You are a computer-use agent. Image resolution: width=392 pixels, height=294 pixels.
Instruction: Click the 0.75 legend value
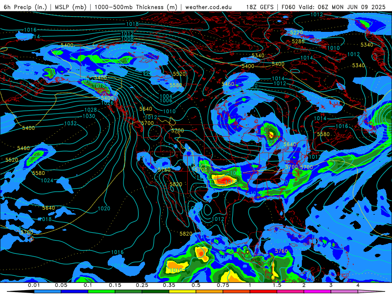tap(223, 285)
